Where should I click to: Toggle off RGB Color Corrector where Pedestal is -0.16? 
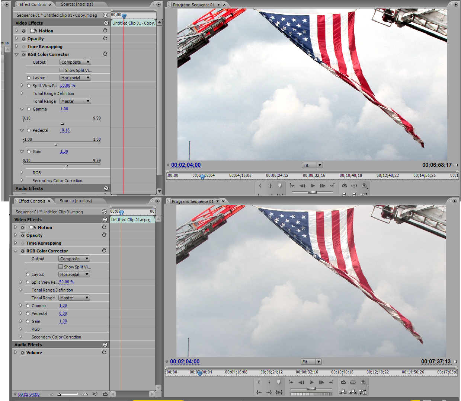(24, 54)
